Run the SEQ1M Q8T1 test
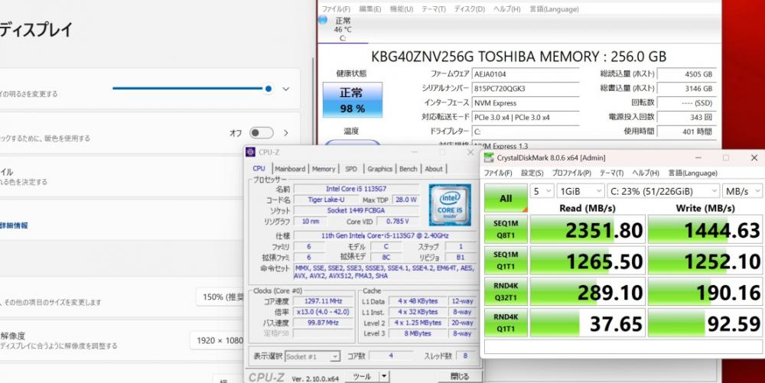Viewport: 765px width, 383px height. [506, 229]
